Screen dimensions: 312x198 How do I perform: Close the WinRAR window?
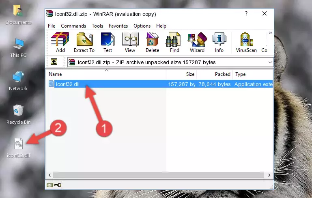(x=265, y=13)
